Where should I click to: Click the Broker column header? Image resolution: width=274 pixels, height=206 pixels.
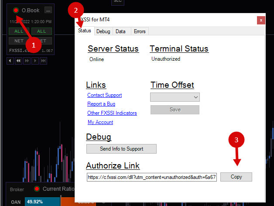click(x=17, y=189)
